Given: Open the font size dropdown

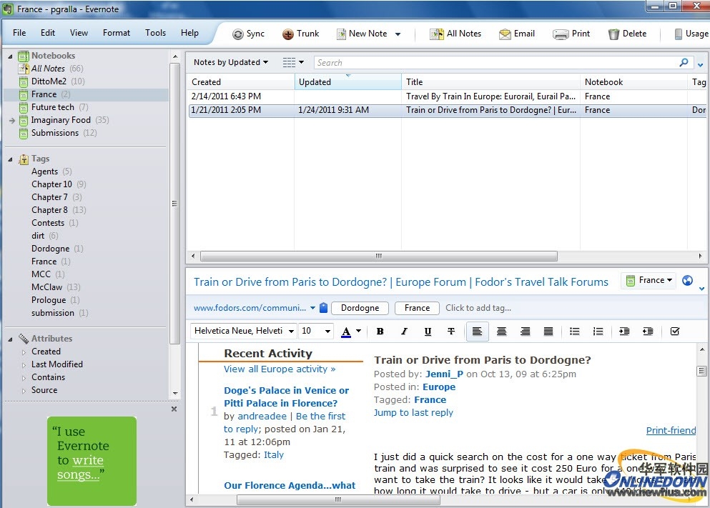Looking at the screenshot, I should click(x=327, y=332).
